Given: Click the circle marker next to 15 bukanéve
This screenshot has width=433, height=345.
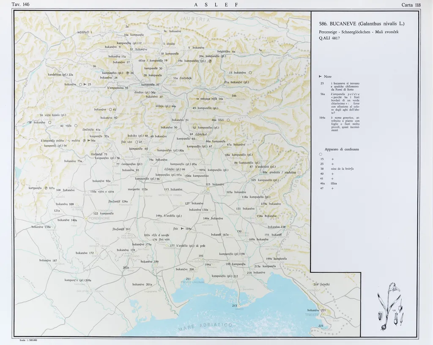Looking at the screenshot, I should tap(250, 73).
